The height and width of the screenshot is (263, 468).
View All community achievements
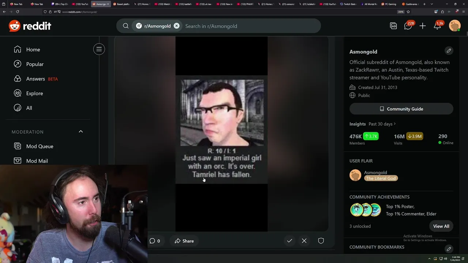[x=441, y=226]
